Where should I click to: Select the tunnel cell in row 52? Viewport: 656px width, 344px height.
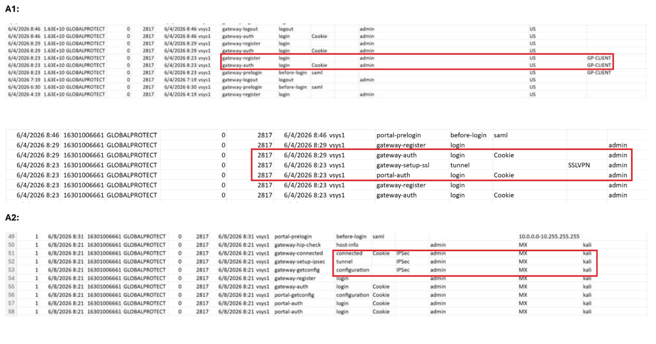(x=344, y=262)
